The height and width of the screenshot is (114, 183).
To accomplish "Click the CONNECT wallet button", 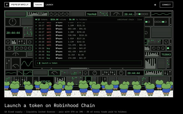I will click(x=166, y=5).
